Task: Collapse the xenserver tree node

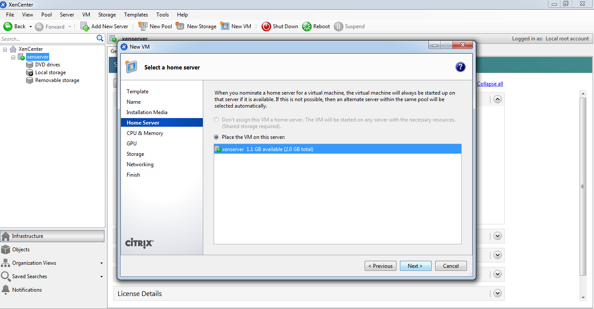Action: pos(13,57)
